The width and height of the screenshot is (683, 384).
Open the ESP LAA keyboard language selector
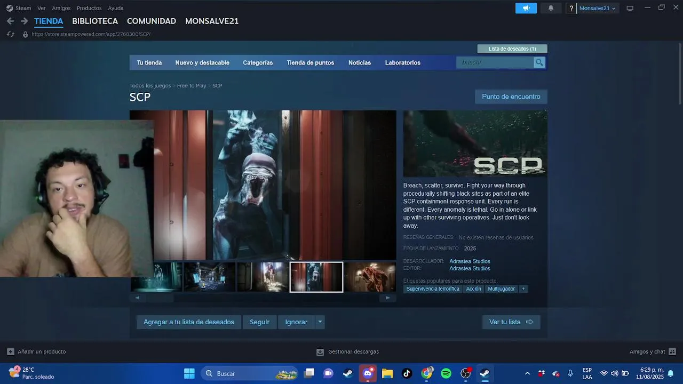[587, 373]
